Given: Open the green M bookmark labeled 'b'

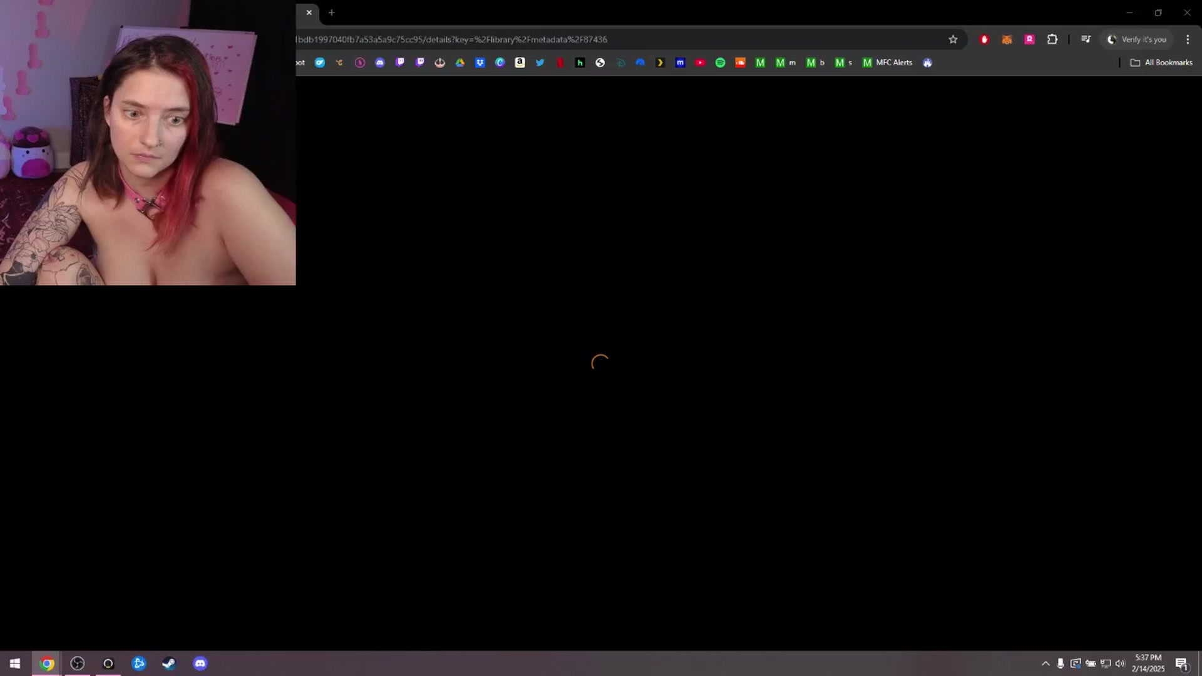Looking at the screenshot, I should 815,63.
